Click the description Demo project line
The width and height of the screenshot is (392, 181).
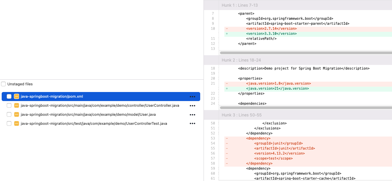304,68
